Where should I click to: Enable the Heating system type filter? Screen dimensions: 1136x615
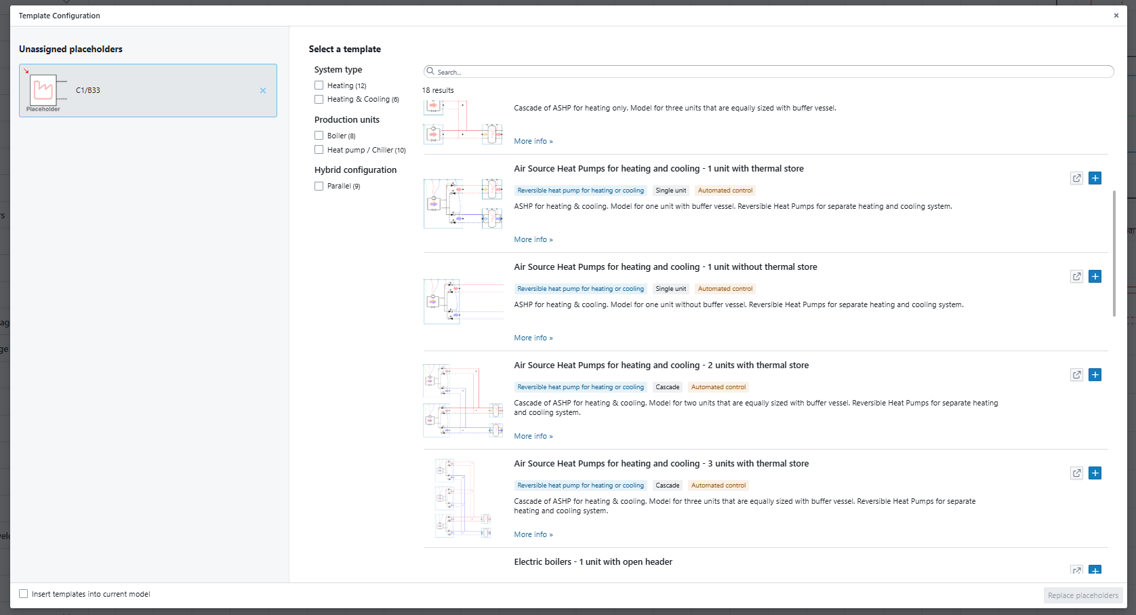[319, 85]
